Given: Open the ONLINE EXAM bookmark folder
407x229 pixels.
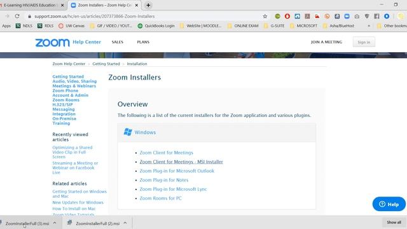Looking at the screenshot, I should click(x=243, y=25).
